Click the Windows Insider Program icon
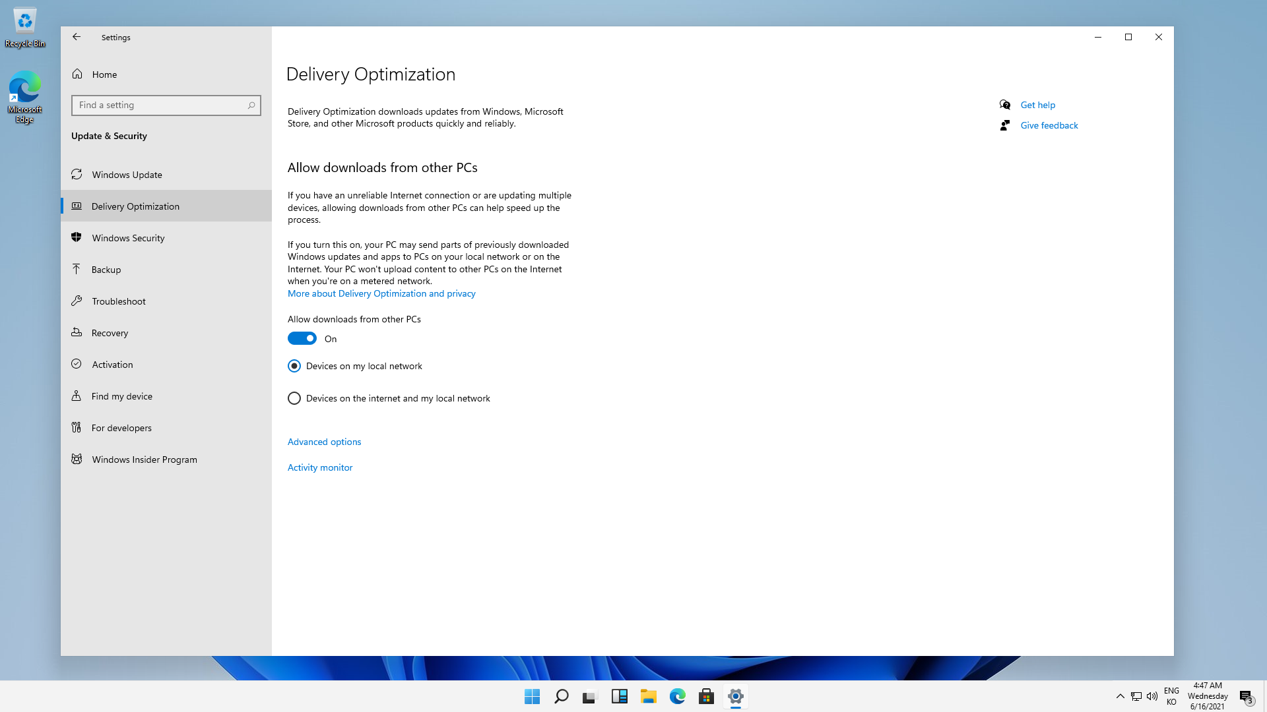 pyautogui.click(x=77, y=459)
